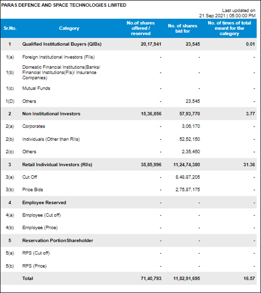Click Individuals (Other than RIIs) label
Viewport: 261px width, 293px height.
[51, 139]
